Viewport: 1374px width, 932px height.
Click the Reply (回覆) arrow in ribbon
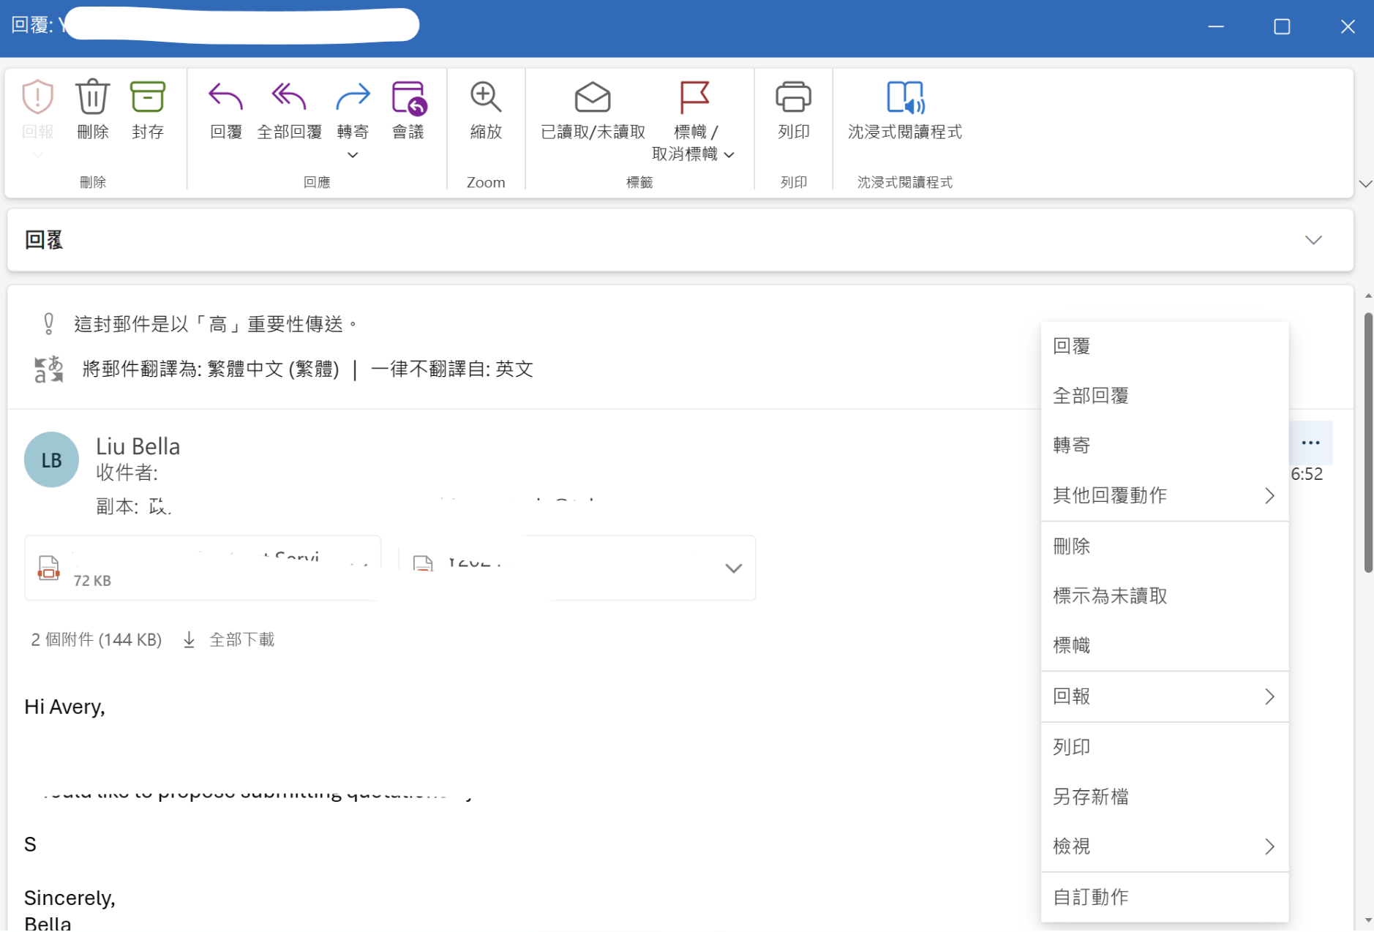pyautogui.click(x=225, y=97)
